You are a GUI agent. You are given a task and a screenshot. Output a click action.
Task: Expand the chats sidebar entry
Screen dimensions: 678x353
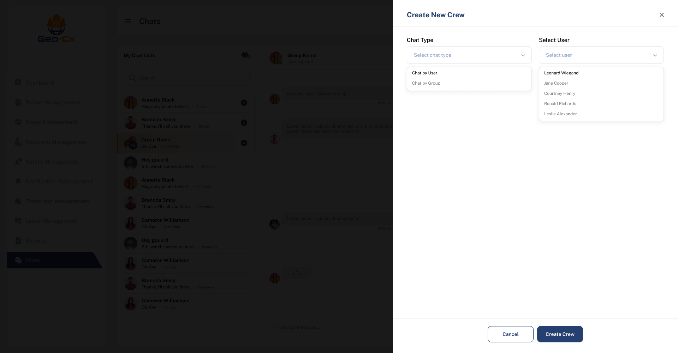click(x=32, y=260)
